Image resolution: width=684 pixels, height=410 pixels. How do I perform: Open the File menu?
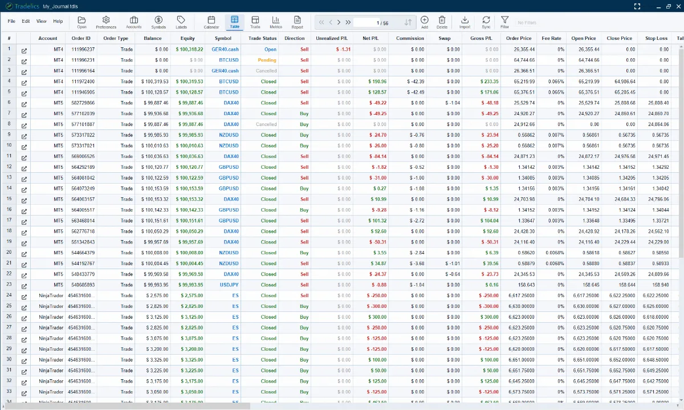(11, 21)
